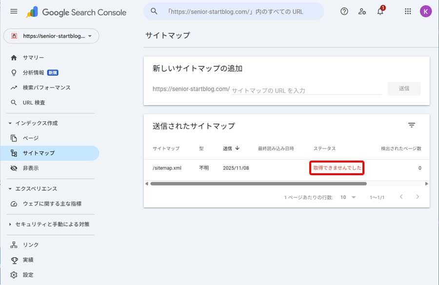Open 分析情報 marked 新規
Image resolution: width=439 pixels, height=285 pixels.
tap(34, 73)
